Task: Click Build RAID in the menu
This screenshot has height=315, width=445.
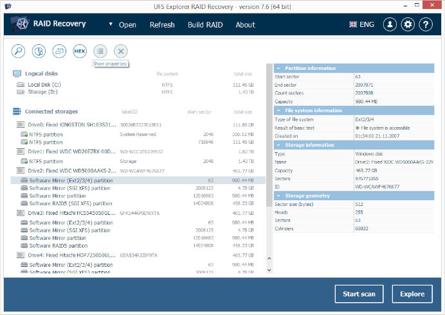Action: pyautogui.click(x=205, y=25)
